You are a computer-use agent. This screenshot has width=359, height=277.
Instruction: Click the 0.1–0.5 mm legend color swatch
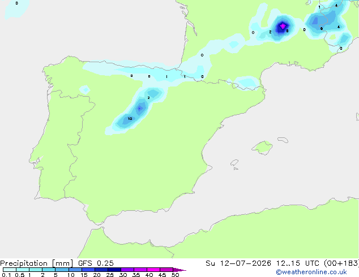pyautogui.click(x=10, y=270)
